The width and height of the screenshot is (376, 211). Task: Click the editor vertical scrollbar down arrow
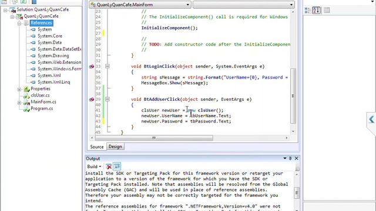pos(293,131)
